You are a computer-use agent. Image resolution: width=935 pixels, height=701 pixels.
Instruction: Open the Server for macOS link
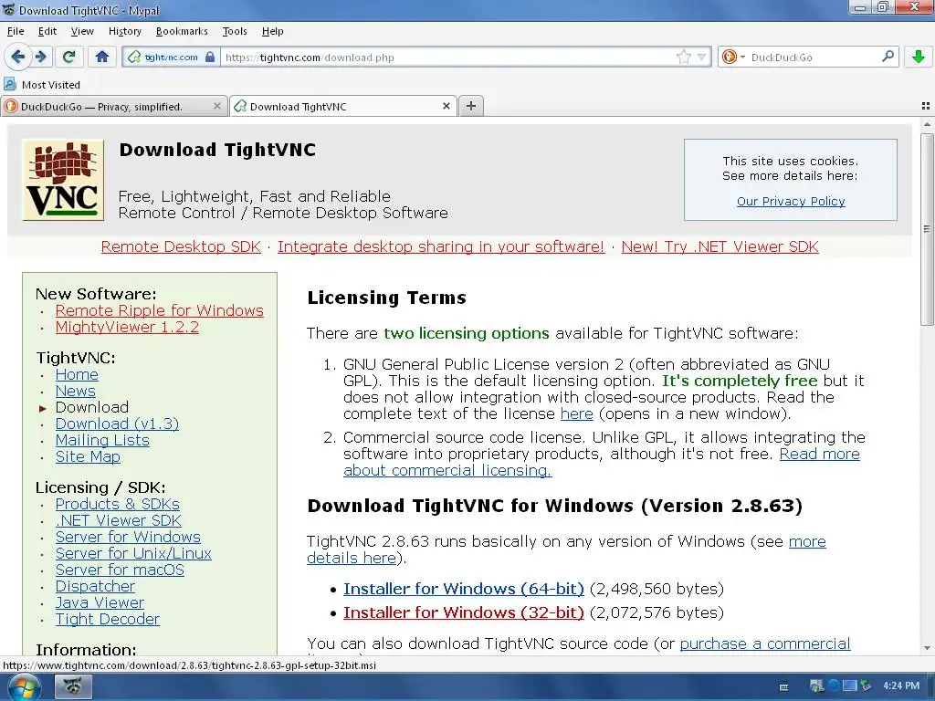pyautogui.click(x=120, y=570)
